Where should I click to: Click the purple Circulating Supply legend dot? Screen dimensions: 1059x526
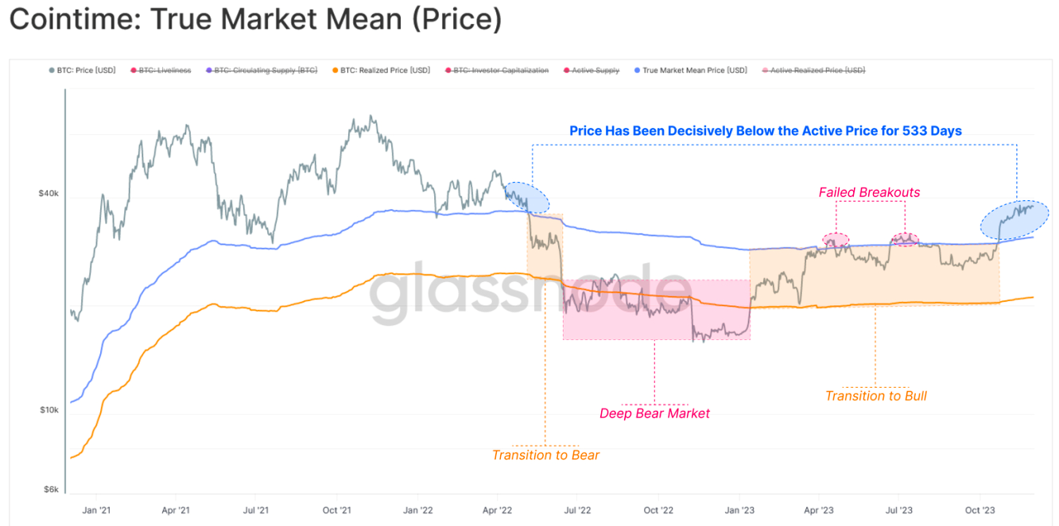(x=209, y=71)
